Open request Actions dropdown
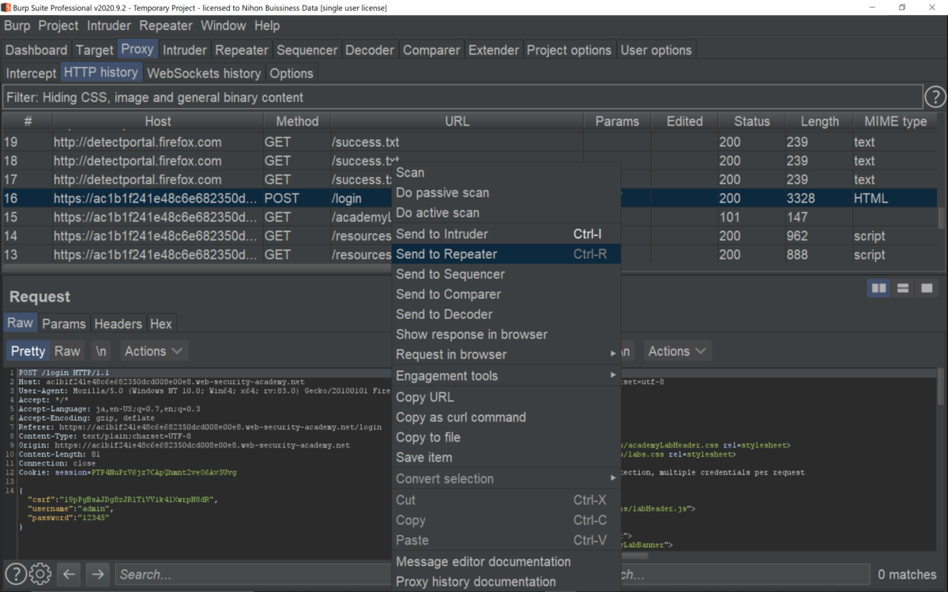This screenshot has height=592, width=948. tap(154, 351)
